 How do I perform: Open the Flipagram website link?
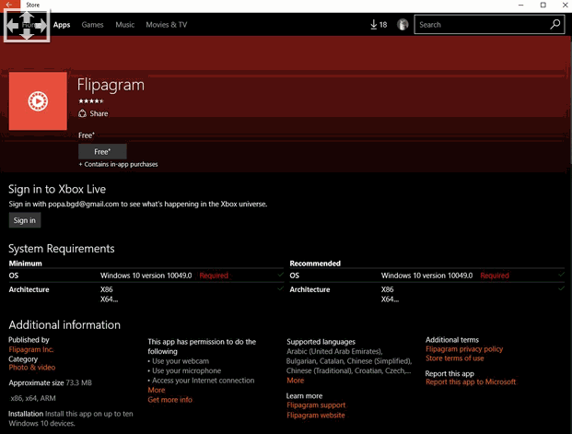click(x=316, y=415)
